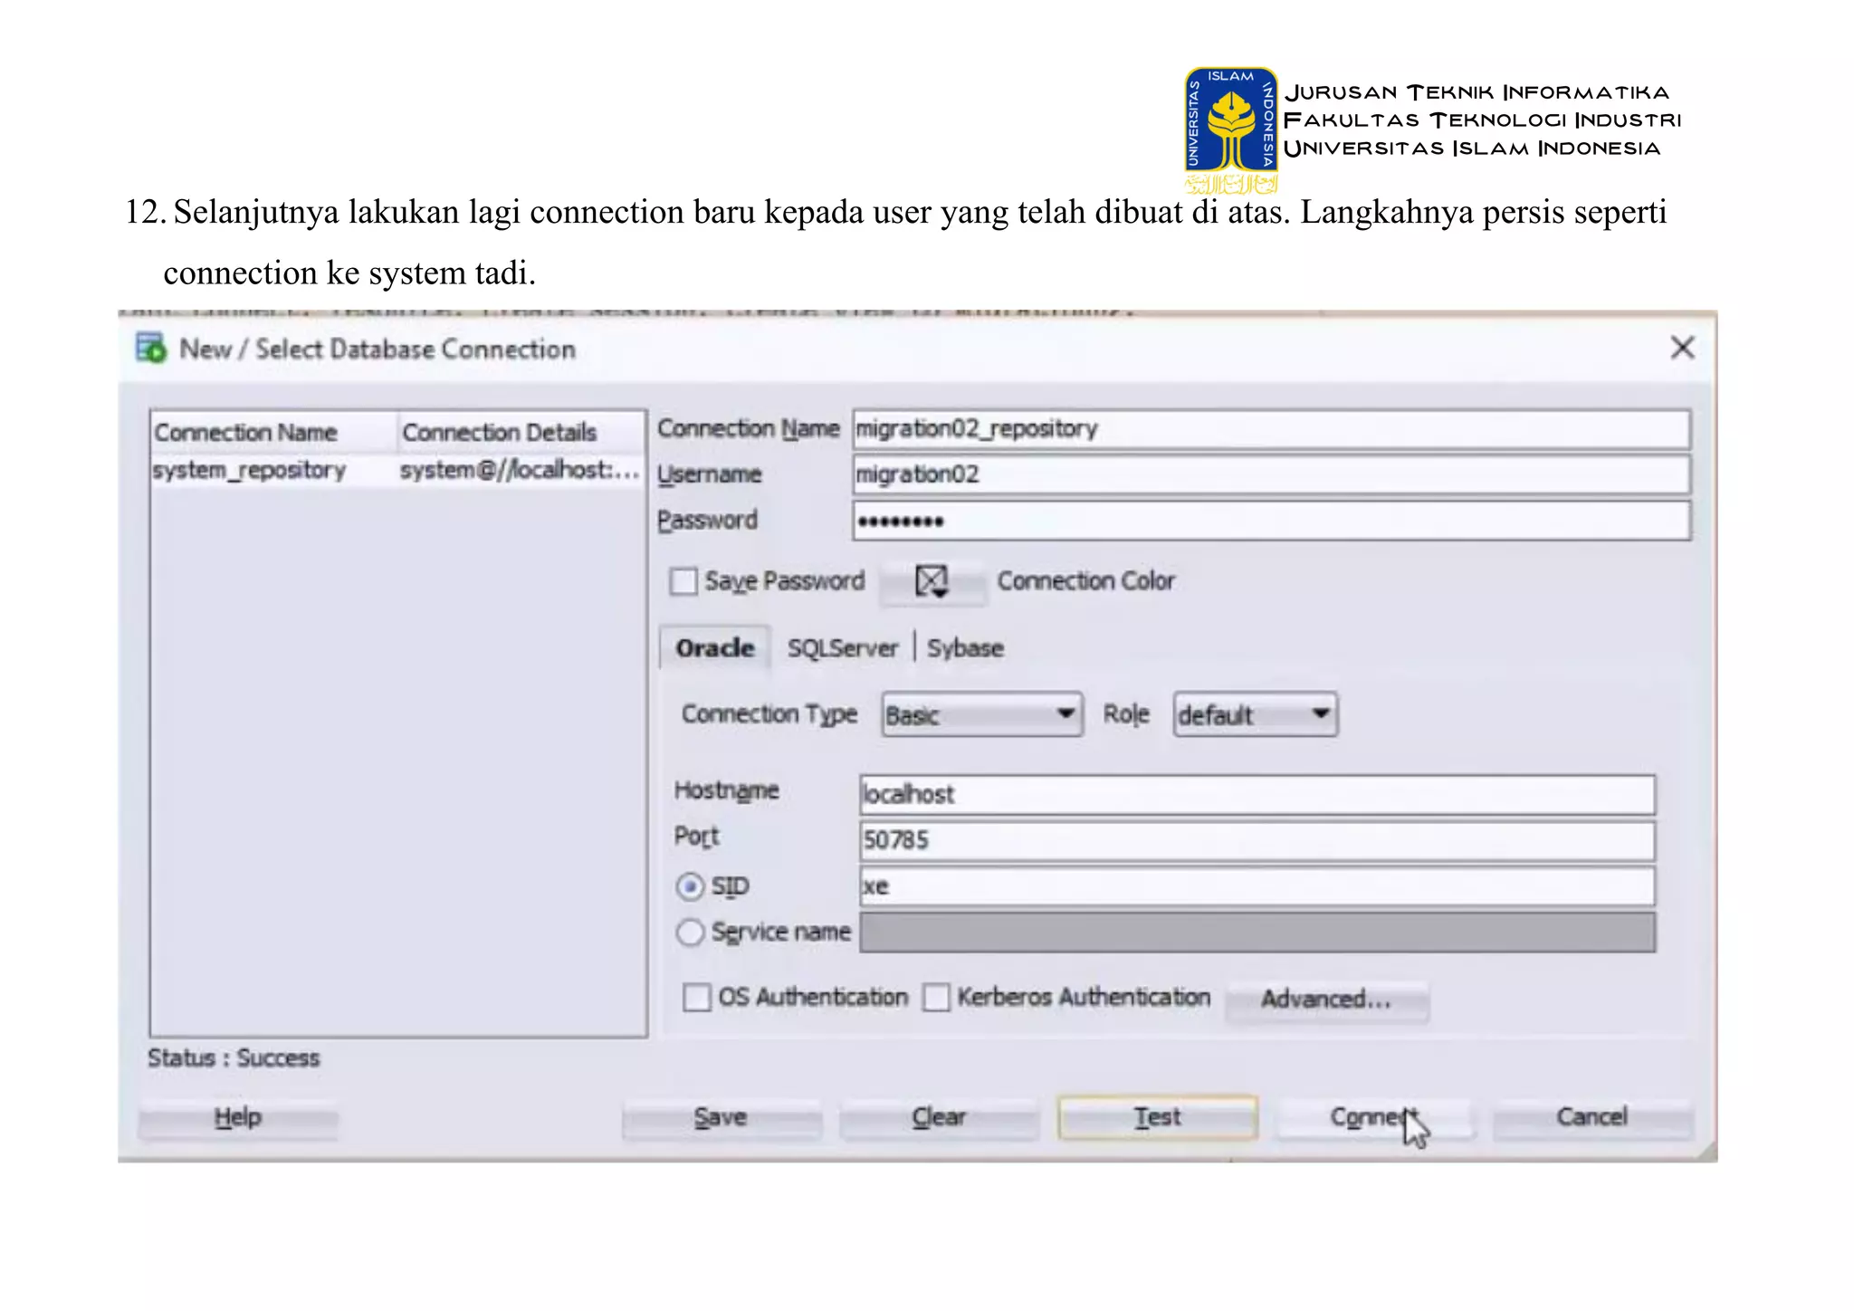The image size is (1854, 1311).
Task: Focus the Password input field
Action: tap(1271, 521)
